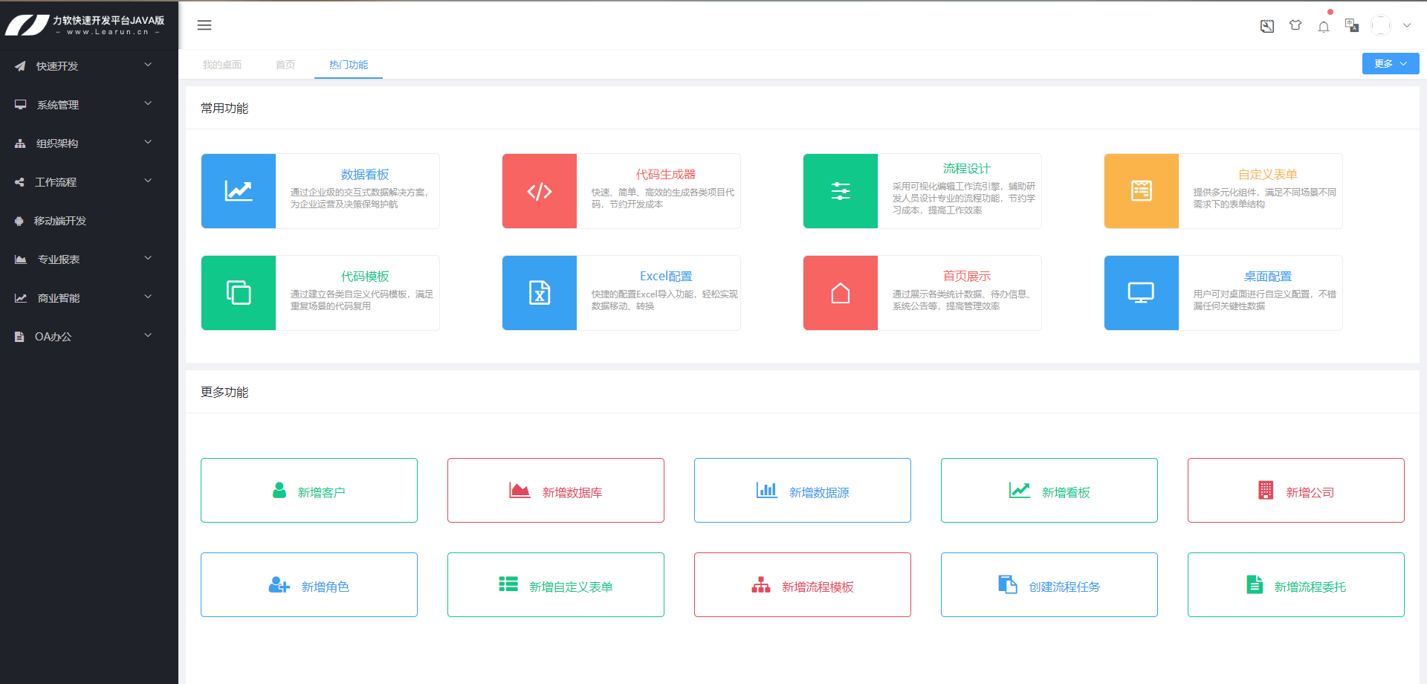Screen dimensions: 1427x684
Task: Click the notification bell icon
Action: coord(1324,27)
